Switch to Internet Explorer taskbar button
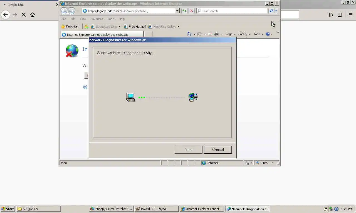Screen dimensions: 356x213 point(202,209)
